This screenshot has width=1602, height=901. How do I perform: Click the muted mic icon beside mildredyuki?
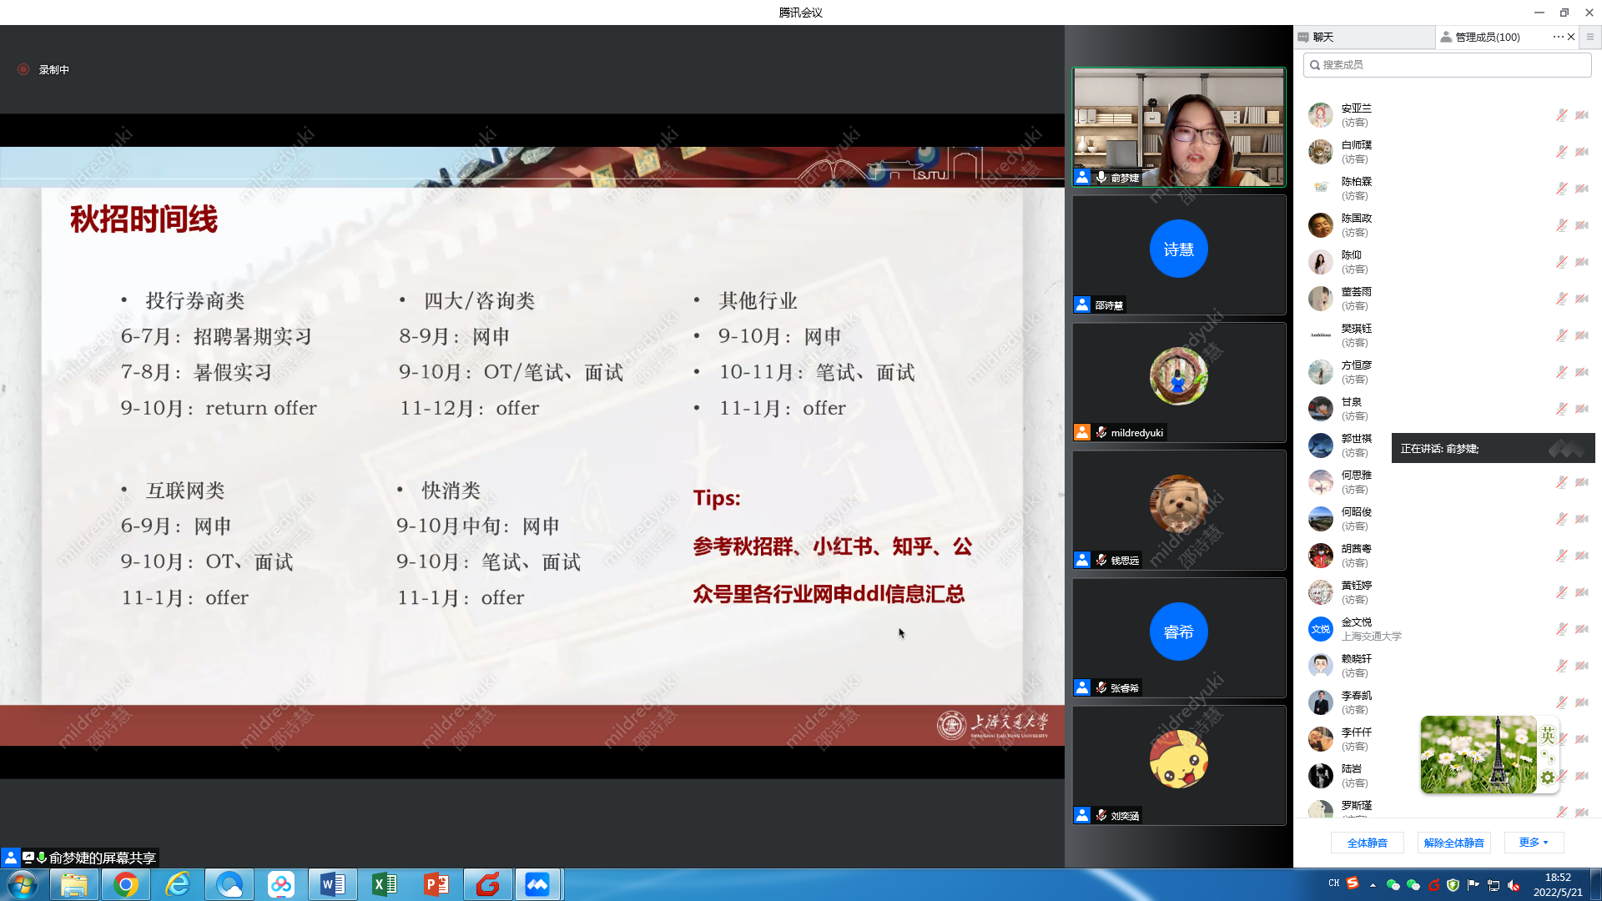click(x=1101, y=432)
